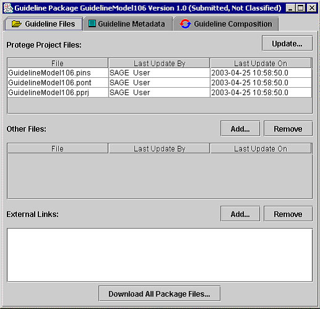Click the red-blue arrows icon on Guideline Composition tab
Image resolution: width=320 pixels, height=309 pixels.
tap(185, 24)
